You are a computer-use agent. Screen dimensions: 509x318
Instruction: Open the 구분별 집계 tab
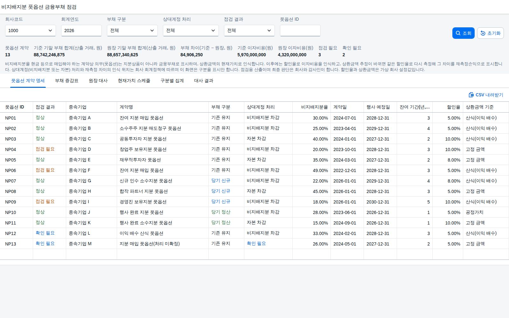point(172,81)
